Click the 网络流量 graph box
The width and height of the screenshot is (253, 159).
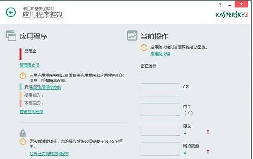160,149
